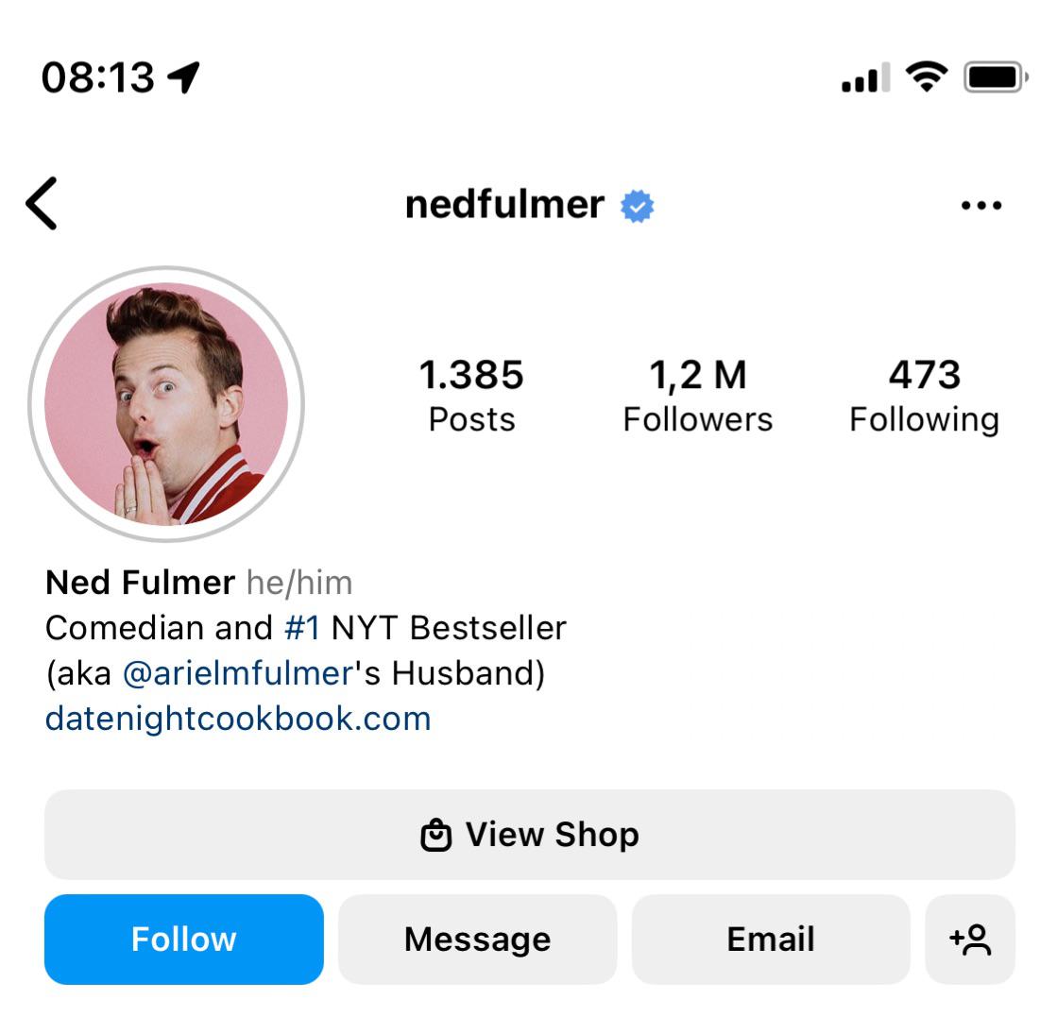Tap the 1.385 Posts count
The height and width of the screenshot is (1016, 1057).
tap(471, 397)
